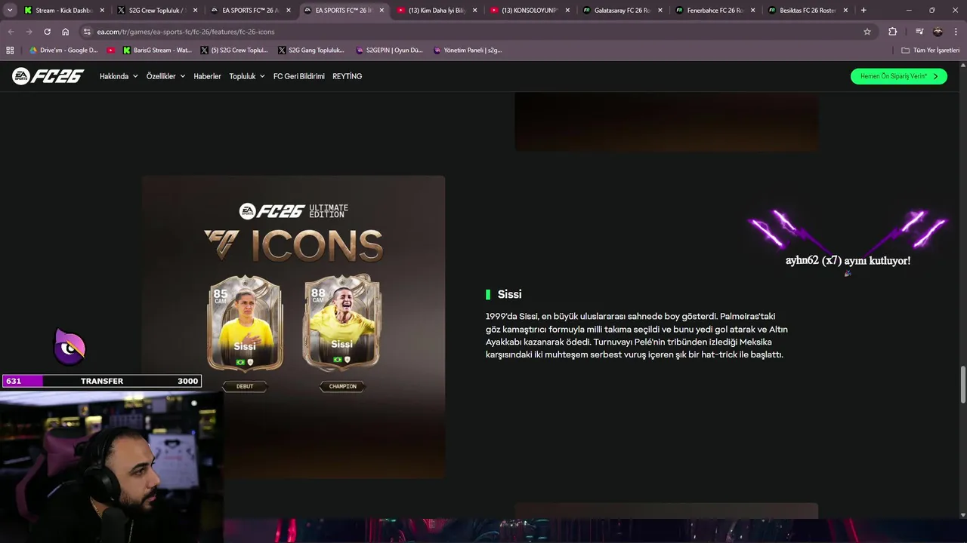Click the Sissi 85 Debut card
The image size is (967, 543).
(245, 323)
